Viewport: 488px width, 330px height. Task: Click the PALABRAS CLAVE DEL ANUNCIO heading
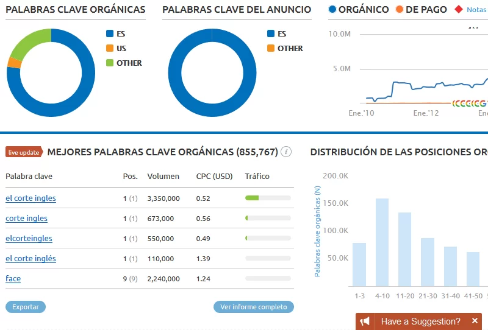tap(237, 10)
